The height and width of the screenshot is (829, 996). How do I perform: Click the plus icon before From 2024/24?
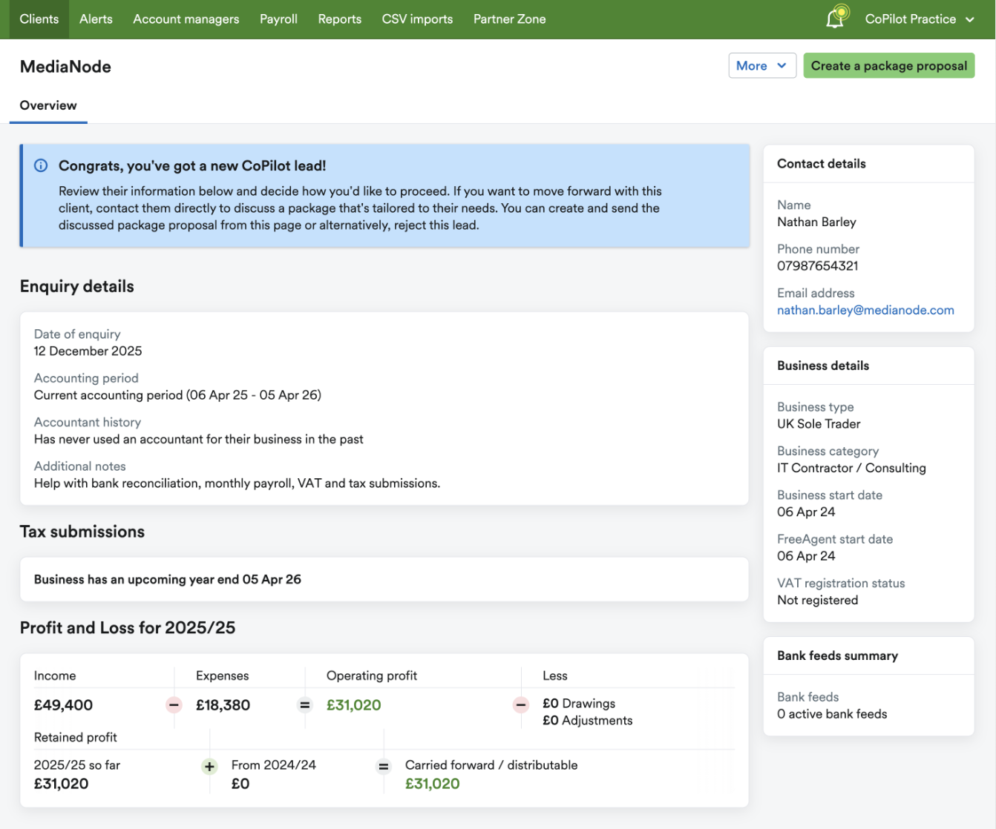click(x=209, y=767)
